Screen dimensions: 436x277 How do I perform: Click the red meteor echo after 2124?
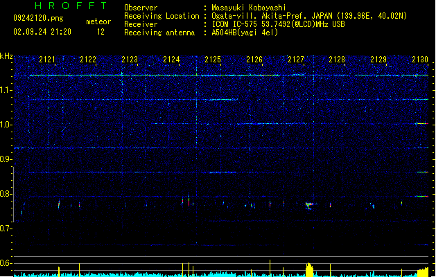click(189, 201)
